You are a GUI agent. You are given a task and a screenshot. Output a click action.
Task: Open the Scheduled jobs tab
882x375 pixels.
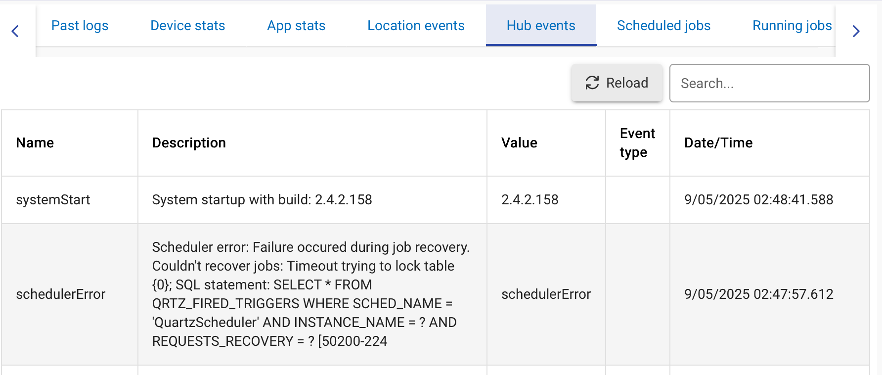[663, 26]
